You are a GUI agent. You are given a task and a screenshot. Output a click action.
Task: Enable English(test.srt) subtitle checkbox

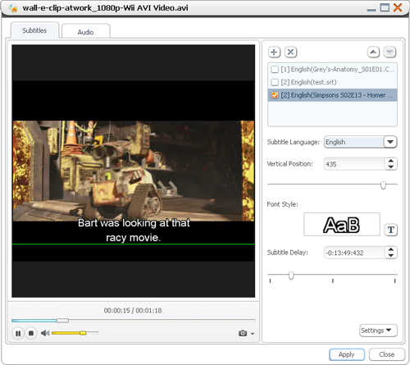pos(275,82)
